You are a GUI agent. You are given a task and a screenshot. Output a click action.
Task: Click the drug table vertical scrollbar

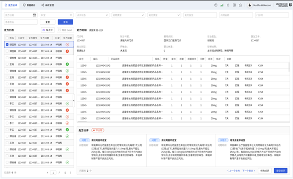289,67
